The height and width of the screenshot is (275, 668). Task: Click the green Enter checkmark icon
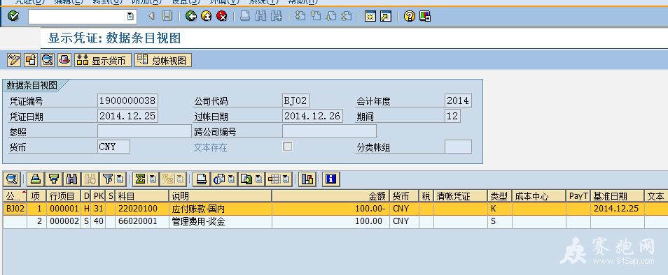[x=13, y=17]
